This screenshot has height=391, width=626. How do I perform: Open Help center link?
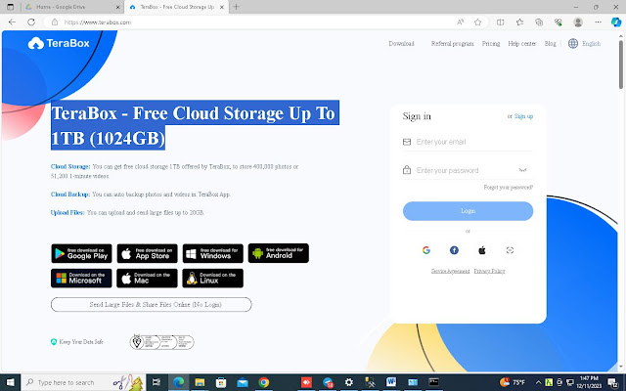[x=521, y=43]
